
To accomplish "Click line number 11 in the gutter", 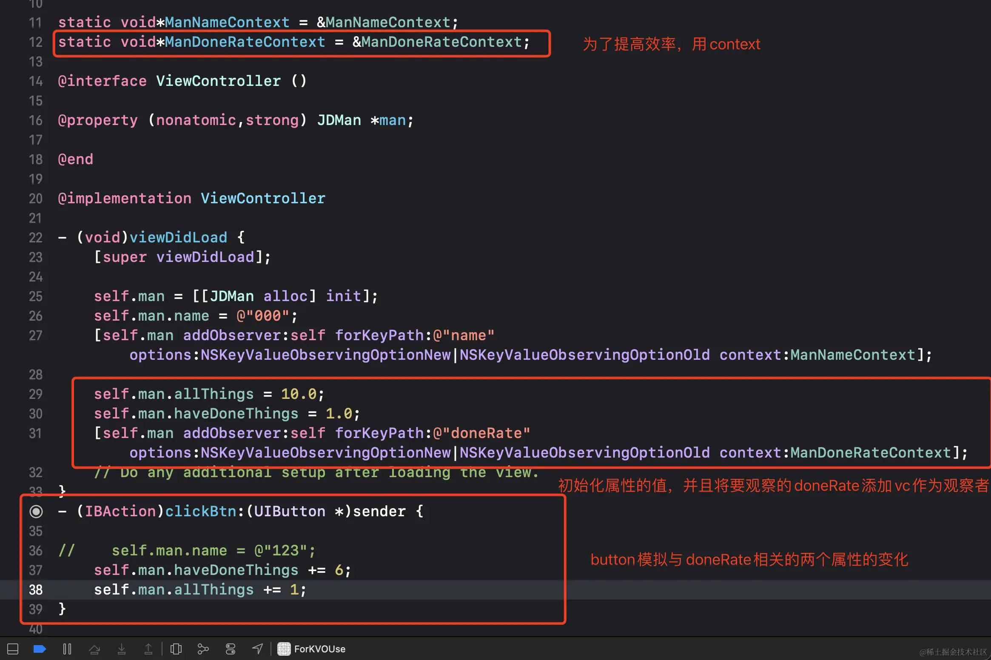I will [36, 22].
